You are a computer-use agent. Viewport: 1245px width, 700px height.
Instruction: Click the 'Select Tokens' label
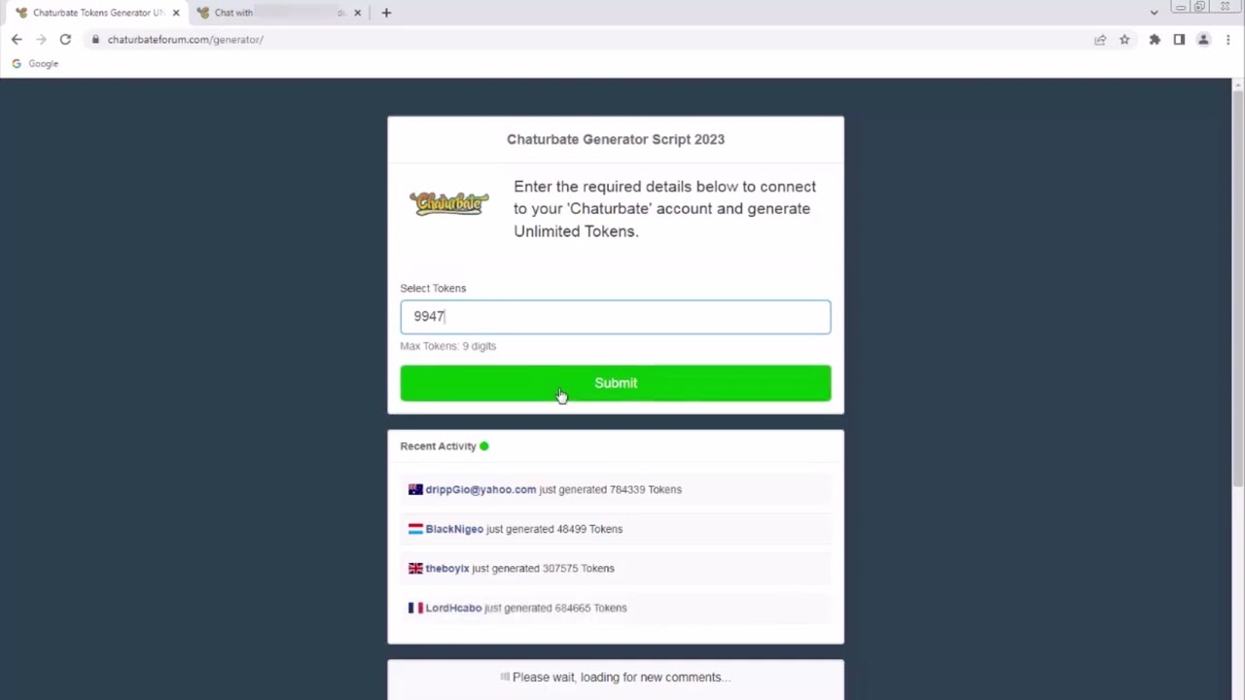(433, 289)
